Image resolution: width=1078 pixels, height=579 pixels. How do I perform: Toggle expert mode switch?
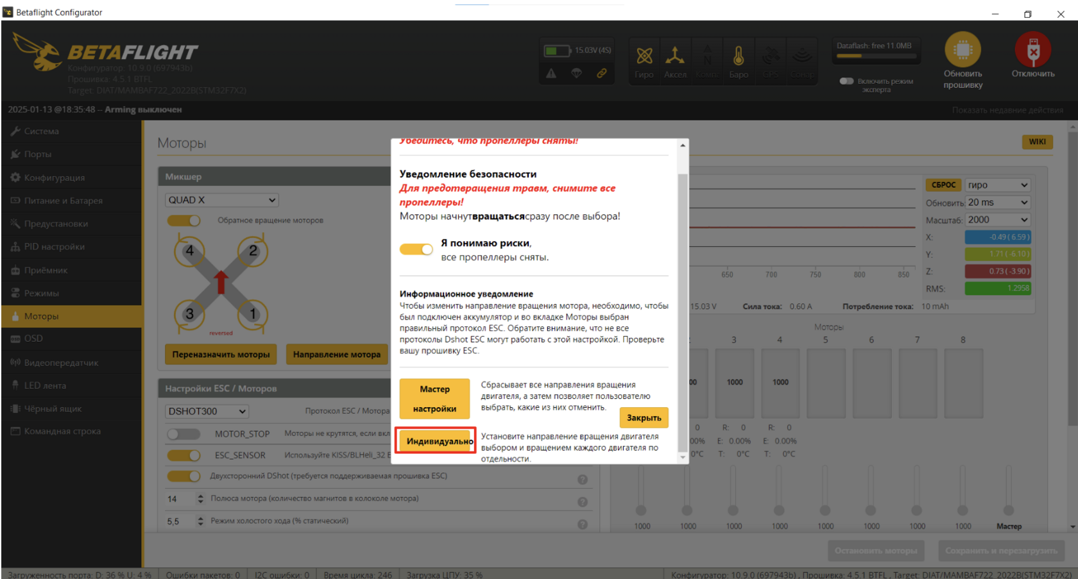click(x=846, y=81)
